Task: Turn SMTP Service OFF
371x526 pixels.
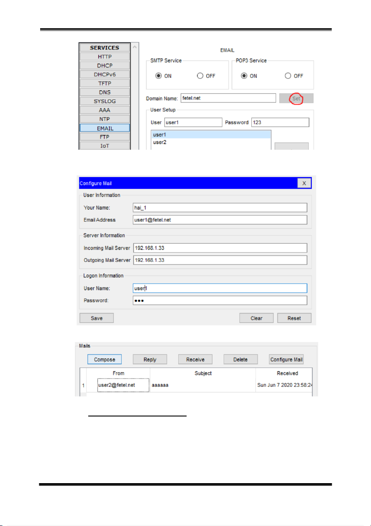Action: click(200, 76)
